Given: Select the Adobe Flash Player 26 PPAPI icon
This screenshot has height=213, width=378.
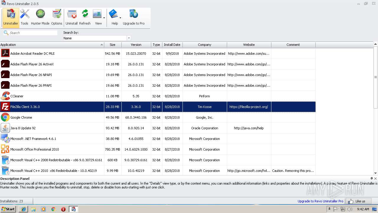Looking at the screenshot, I should (5, 85).
